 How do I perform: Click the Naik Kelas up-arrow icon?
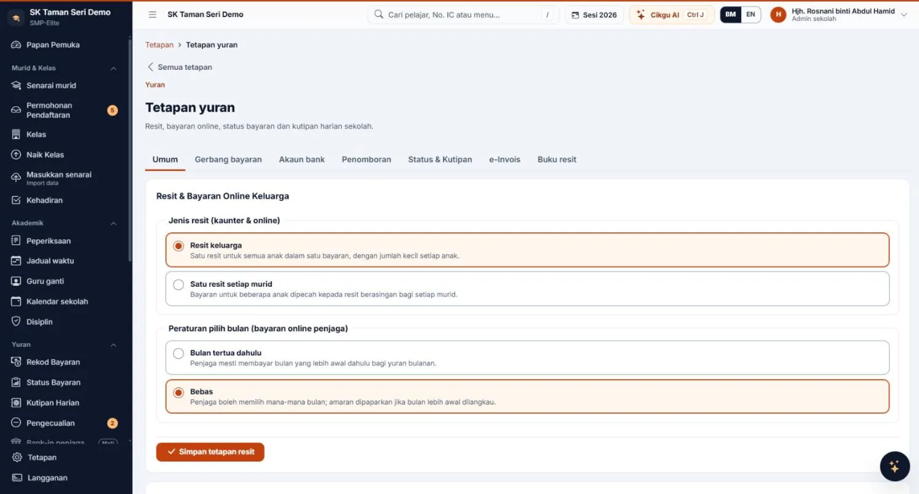point(17,155)
